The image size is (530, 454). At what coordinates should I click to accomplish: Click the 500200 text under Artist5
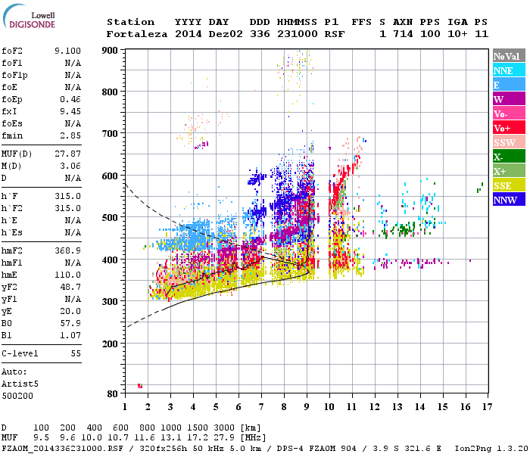(x=17, y=396)
